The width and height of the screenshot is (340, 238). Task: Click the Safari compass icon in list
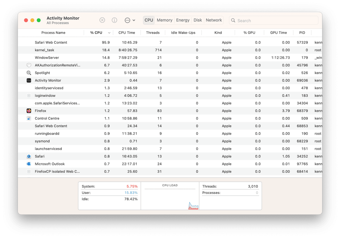tap(29, 156)
